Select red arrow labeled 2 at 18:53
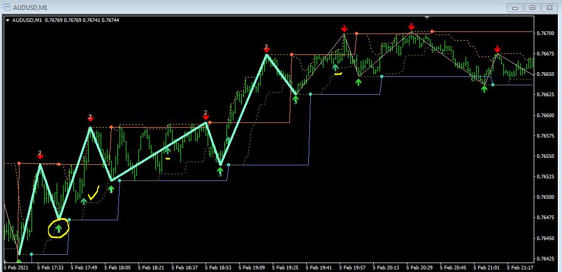Screen dimensions: 562x272 click(206, 116)
